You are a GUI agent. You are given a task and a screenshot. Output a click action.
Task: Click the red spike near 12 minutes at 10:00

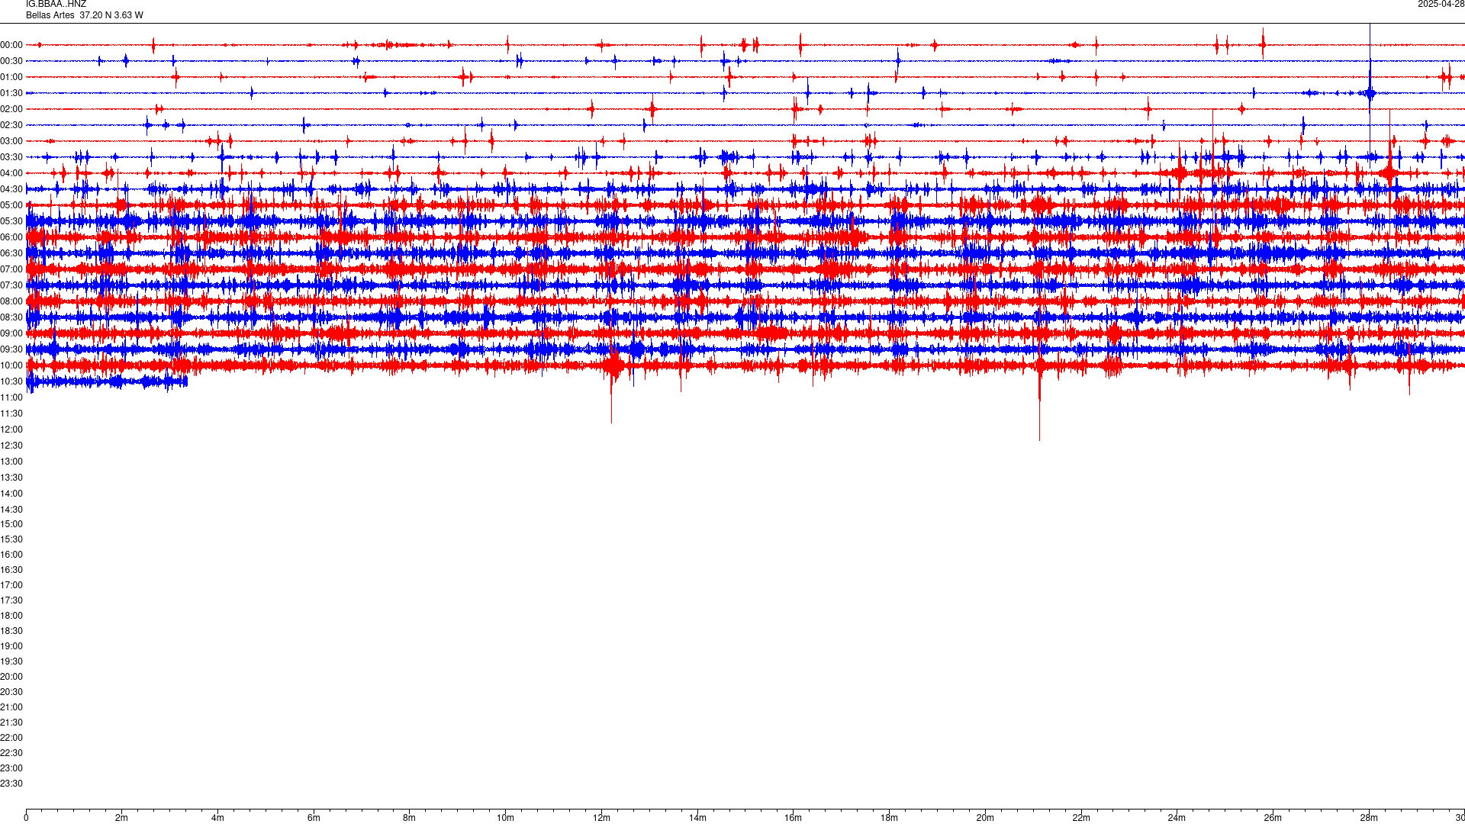click(611, 381)
